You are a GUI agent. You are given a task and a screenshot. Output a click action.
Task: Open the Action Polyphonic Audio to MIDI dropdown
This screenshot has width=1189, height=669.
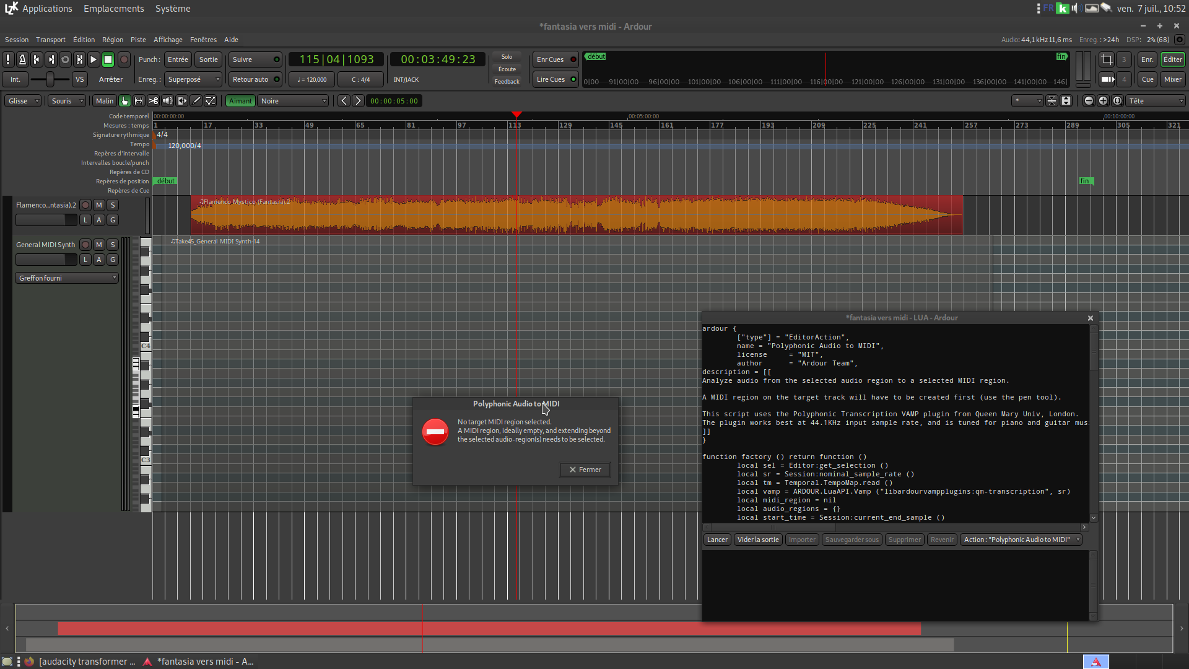(1021, 540)
